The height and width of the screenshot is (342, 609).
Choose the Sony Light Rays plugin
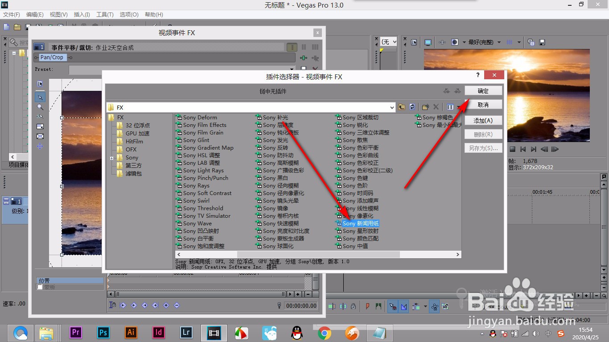(200, 170)
